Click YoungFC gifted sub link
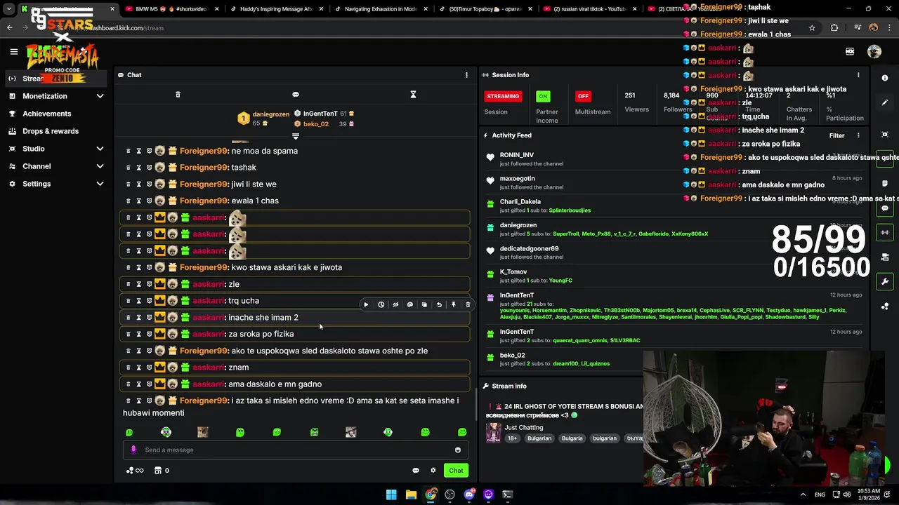The width and height of the screenshot is (899, 505). tap(560, 281)
